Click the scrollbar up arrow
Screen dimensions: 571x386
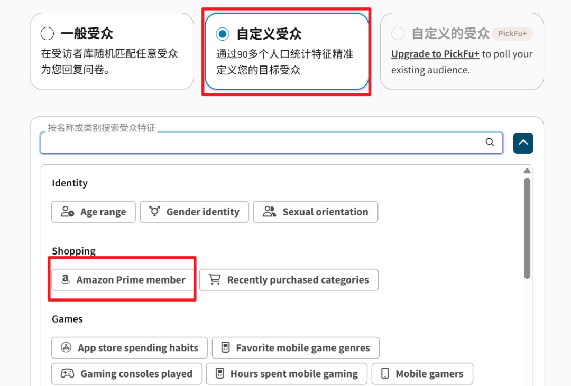[x=527, y=171]
